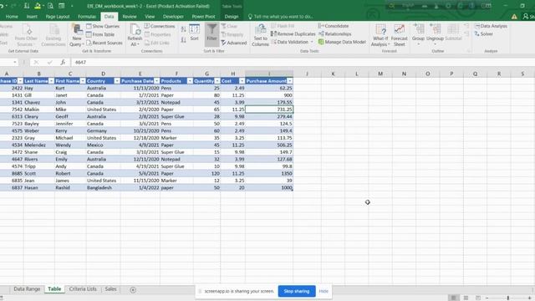Screen dimensions: 535x301
Task: Add a new sheet with the plus icon
Action: click(x=133, y=290)
